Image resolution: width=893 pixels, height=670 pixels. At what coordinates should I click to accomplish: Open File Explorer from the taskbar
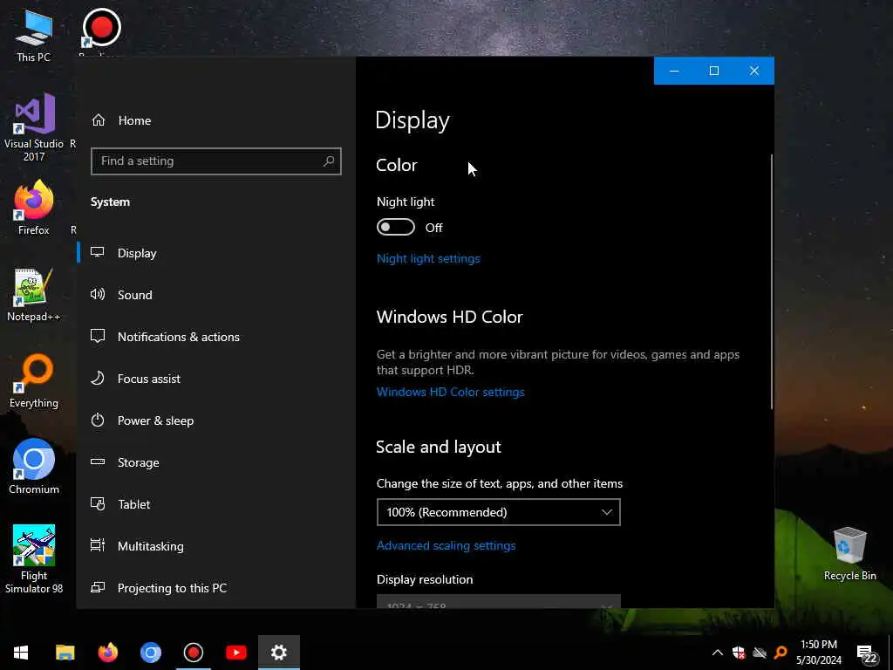[x=65, y=653]
